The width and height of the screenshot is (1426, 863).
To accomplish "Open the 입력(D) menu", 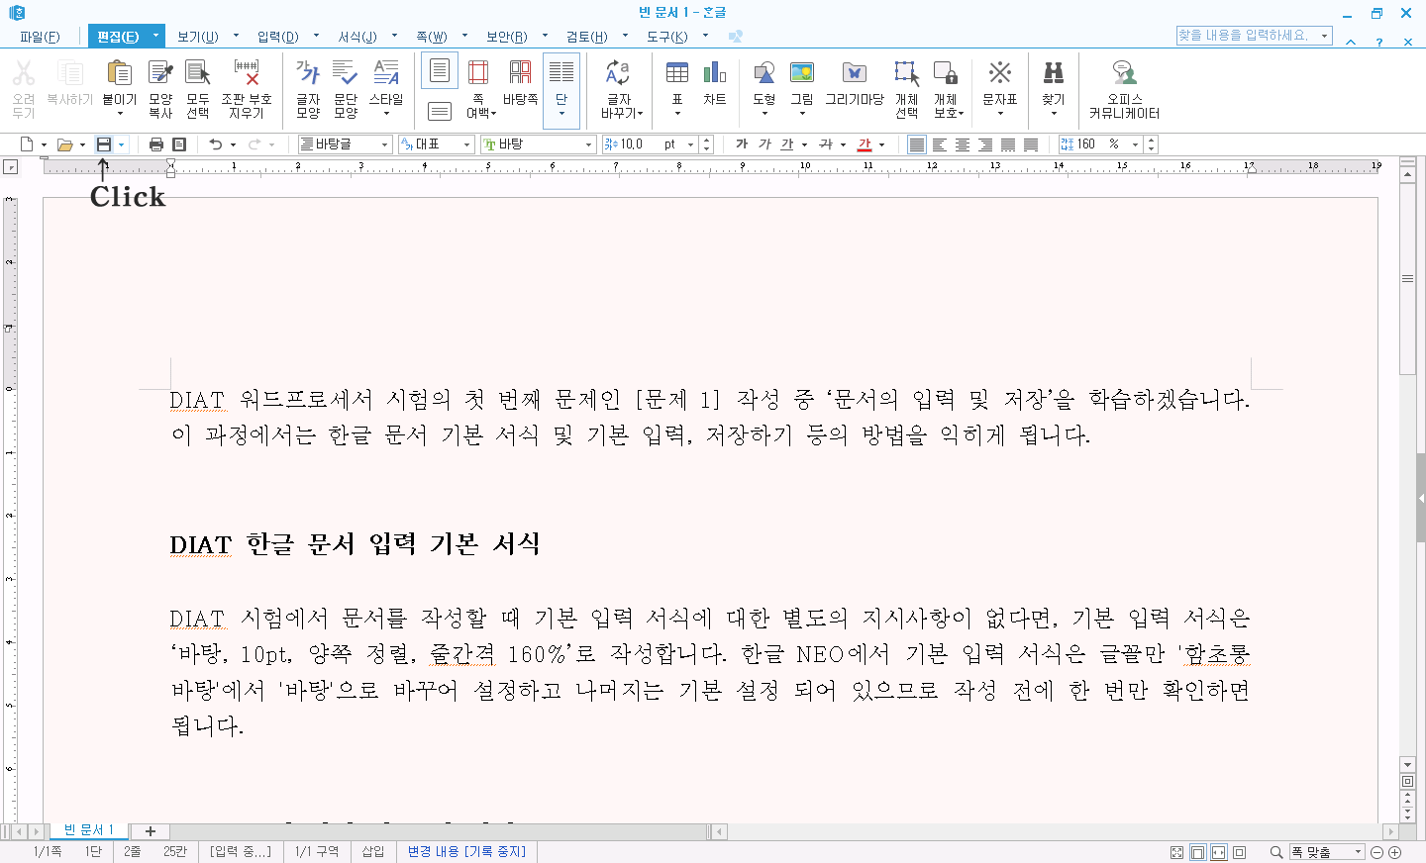I will (278, 37).
